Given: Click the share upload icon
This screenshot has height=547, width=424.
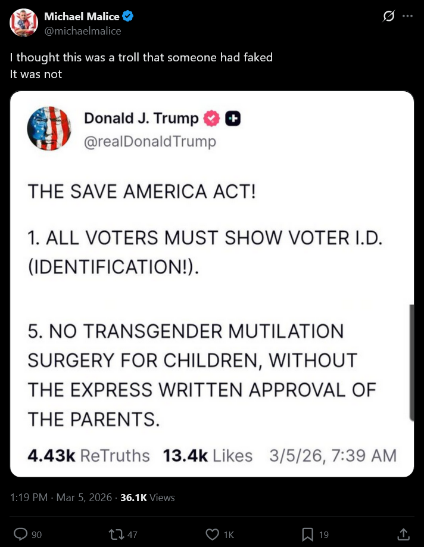Looking at the screenshot, I should click(403, 534).
